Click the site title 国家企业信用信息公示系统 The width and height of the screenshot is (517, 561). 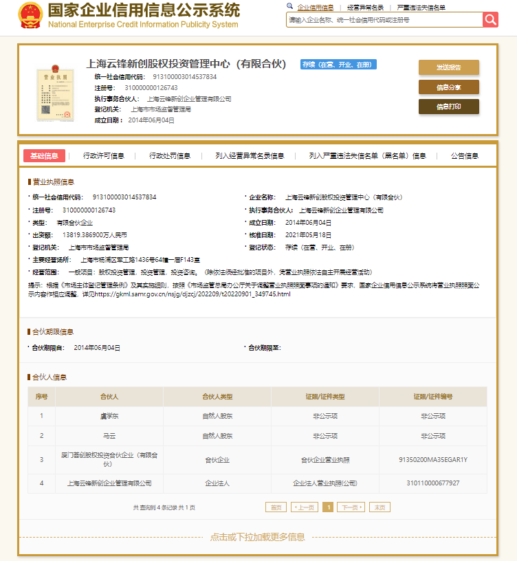(144, 10)
